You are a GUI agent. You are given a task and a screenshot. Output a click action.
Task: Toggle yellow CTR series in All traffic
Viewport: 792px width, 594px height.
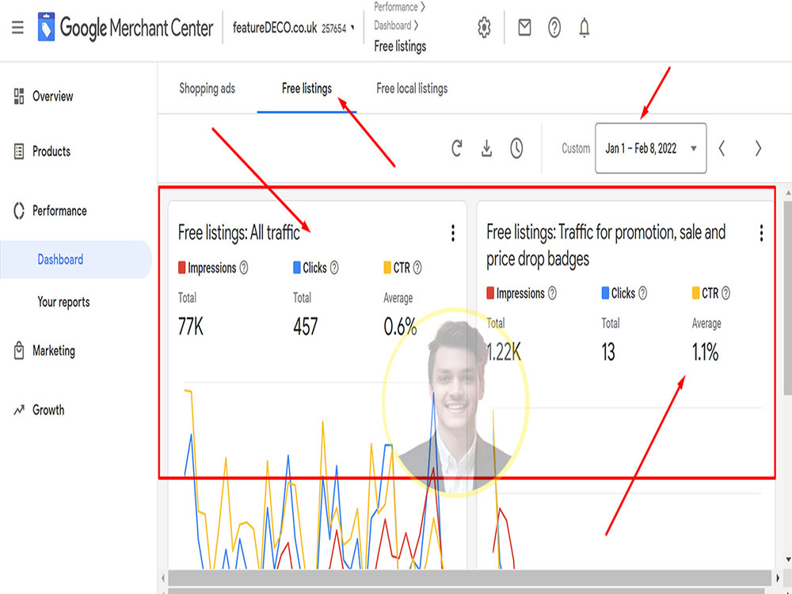tap(387, 268)
